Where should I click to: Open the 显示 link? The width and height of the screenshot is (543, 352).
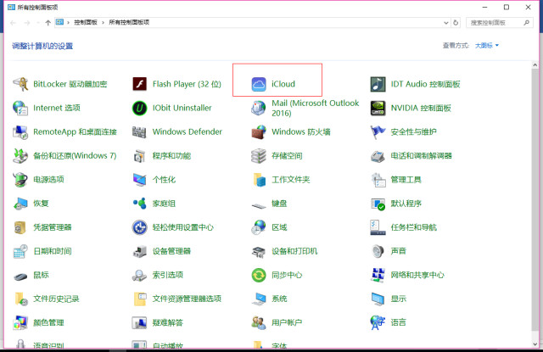tap(398, 299)
